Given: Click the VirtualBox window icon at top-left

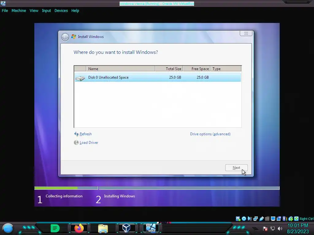Looking at the screenshot, I should pos(3,3).
